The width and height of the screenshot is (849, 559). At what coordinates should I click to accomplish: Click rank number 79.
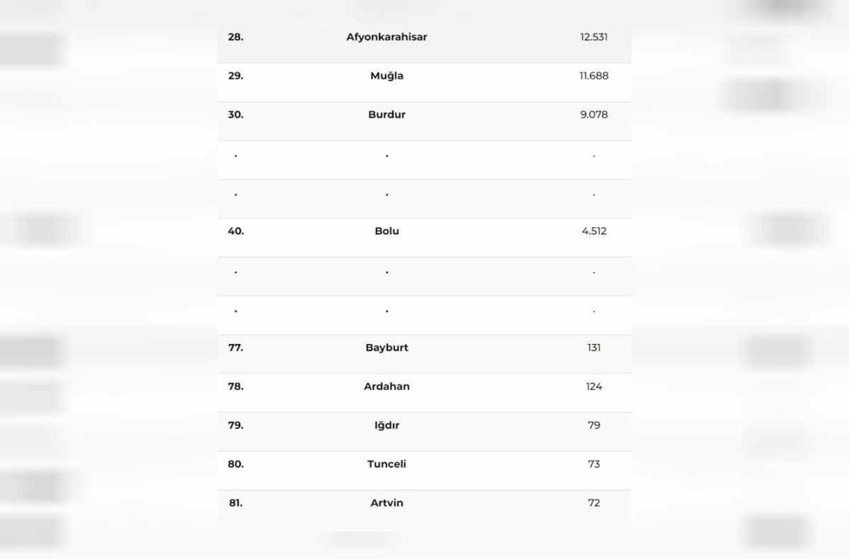235,426
